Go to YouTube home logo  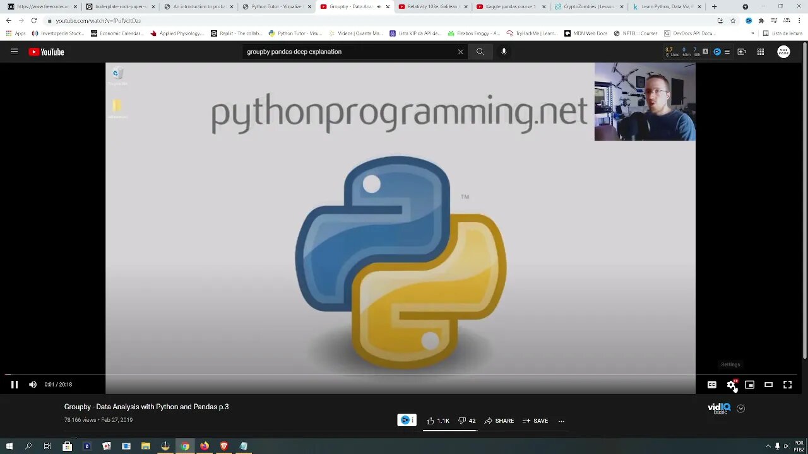pos(46,52)
